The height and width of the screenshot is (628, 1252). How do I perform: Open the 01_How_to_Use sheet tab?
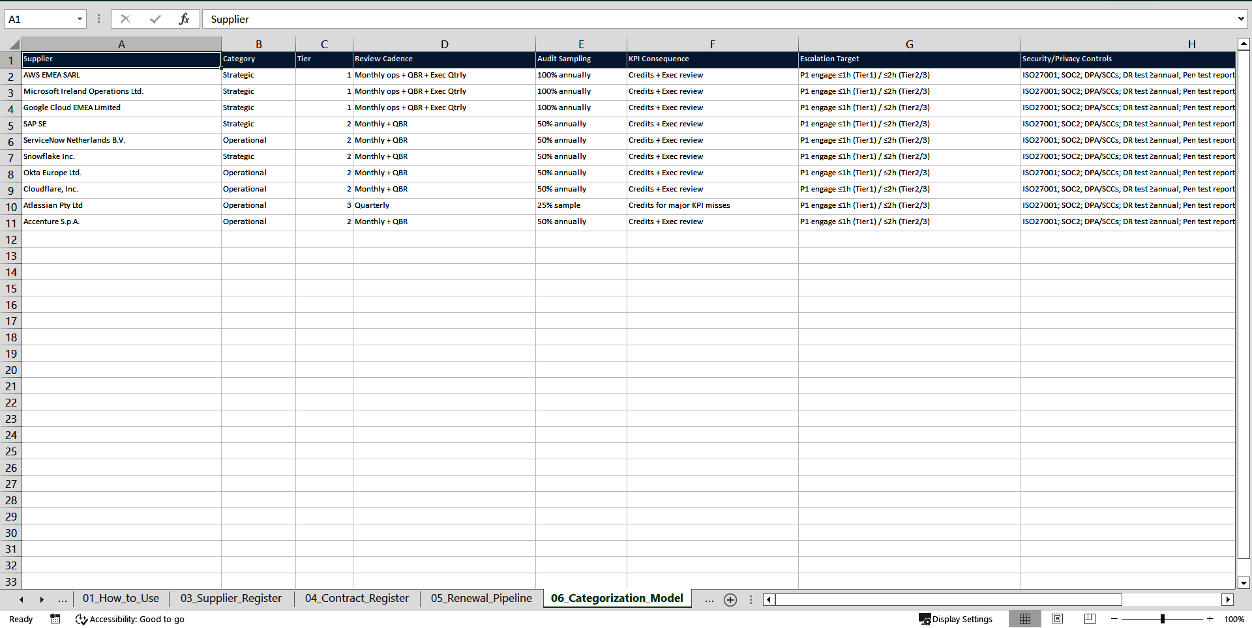121,599
